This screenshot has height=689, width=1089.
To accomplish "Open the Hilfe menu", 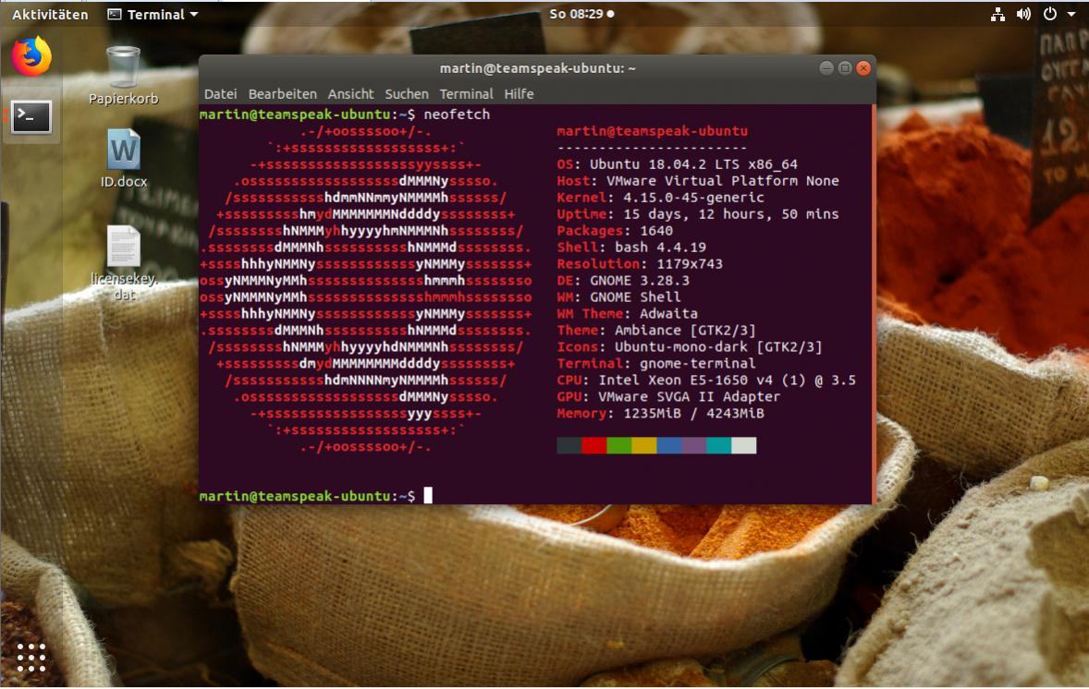I will pyautogui.click(x=519, y=93).
